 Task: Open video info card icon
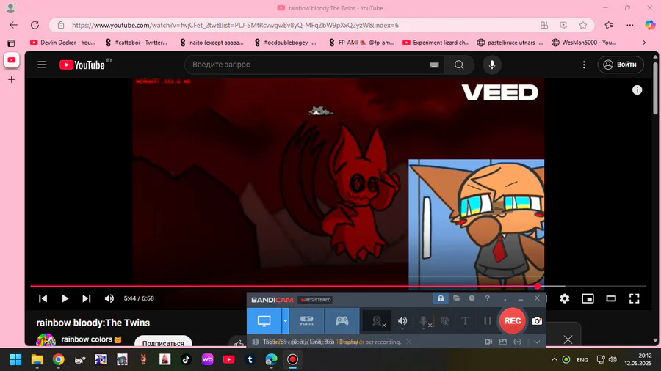[x=637, y=89]
